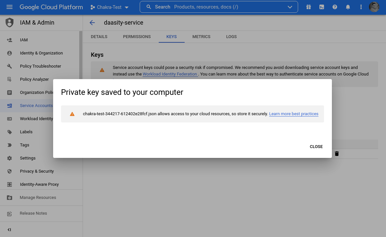The image size is (386, 237).
Task: Select Policy Troubleshooter in the sidebar
Action: tap(40, 66)
